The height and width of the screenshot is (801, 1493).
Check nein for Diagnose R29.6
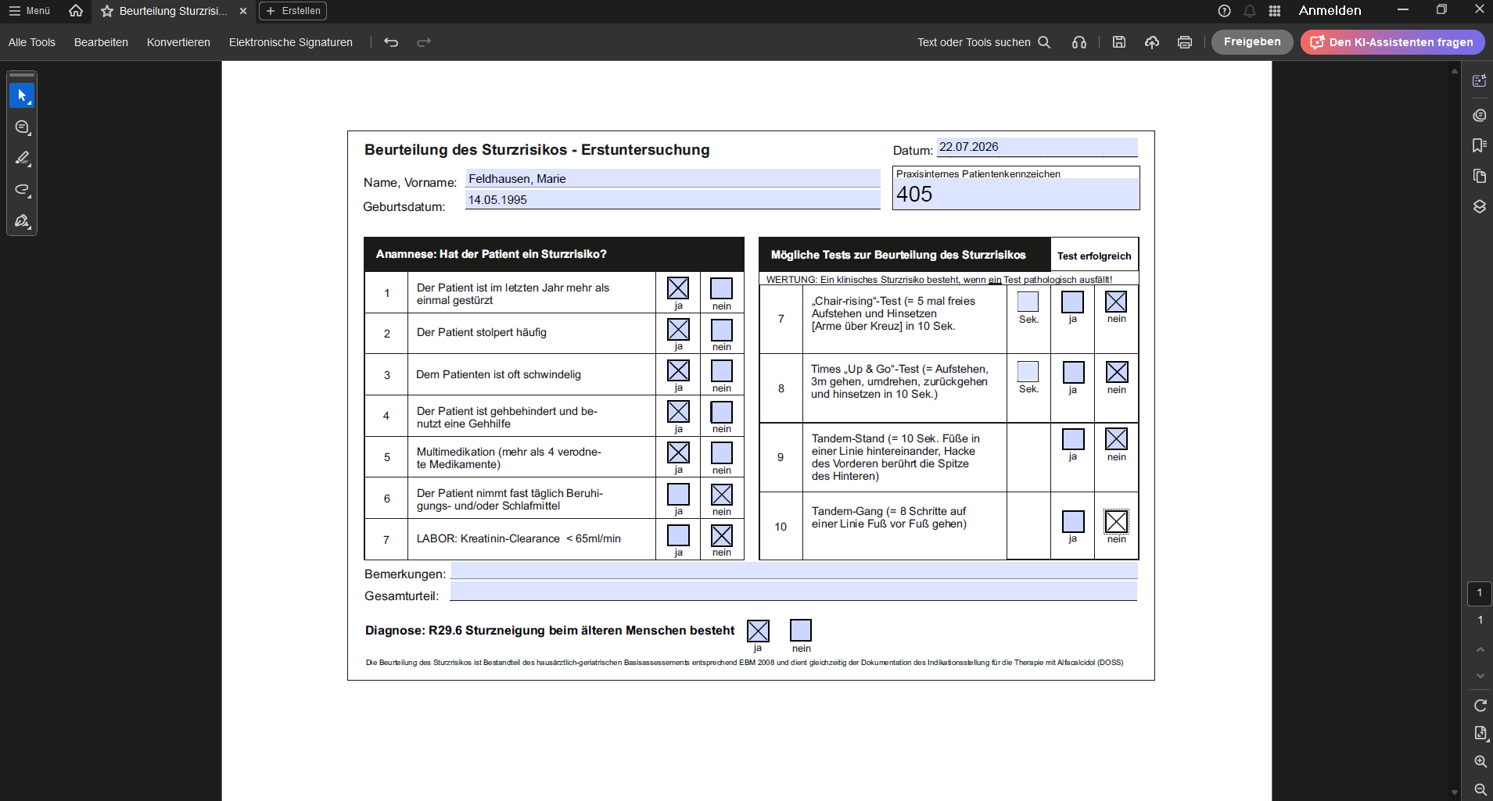click(x=801, y=630)
